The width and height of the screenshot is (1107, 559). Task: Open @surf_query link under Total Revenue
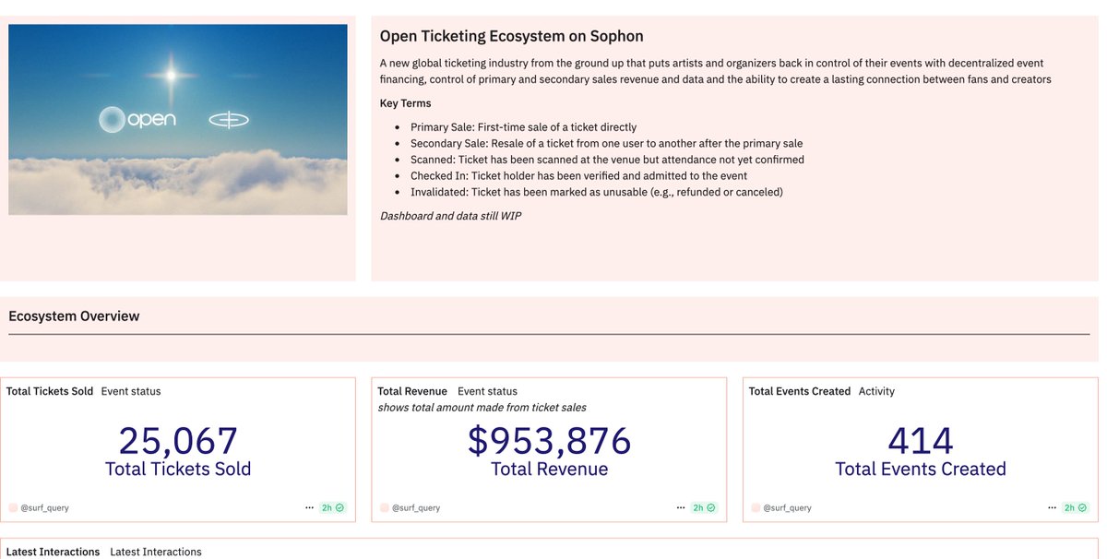coord(416,507)
